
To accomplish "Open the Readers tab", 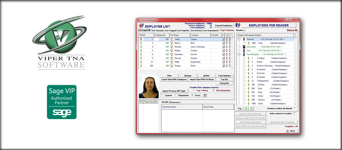I will (240, 30).
